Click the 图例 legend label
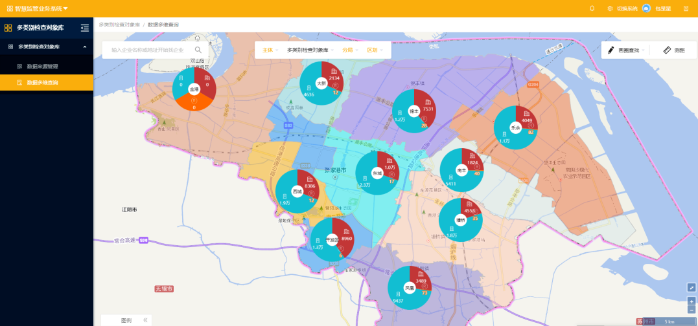The height and width of the screenshot is (326, 698). point(126,320)
